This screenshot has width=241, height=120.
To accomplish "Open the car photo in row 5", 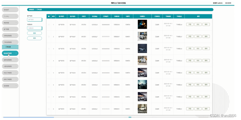I will click(142, 73).
